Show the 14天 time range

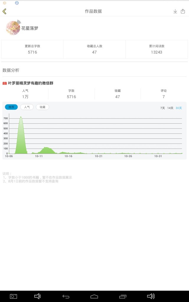[170, 108]
